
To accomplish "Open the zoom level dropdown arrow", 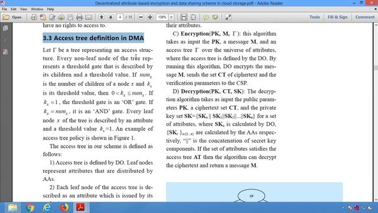I will click(x=171, y=17).
